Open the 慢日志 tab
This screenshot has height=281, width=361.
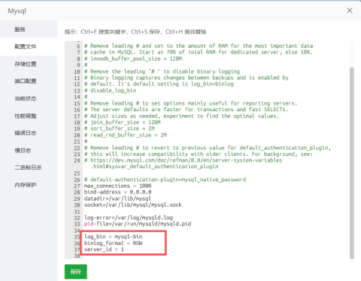(22, 150)
